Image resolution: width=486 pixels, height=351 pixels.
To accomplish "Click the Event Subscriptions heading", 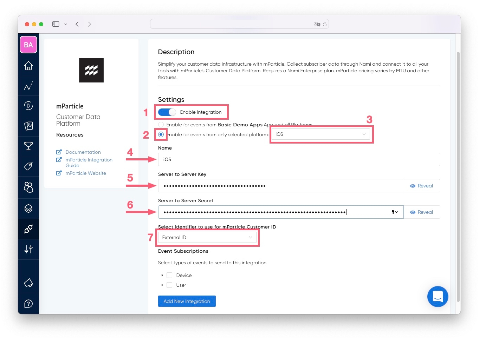I will click(x=183, y=251).
